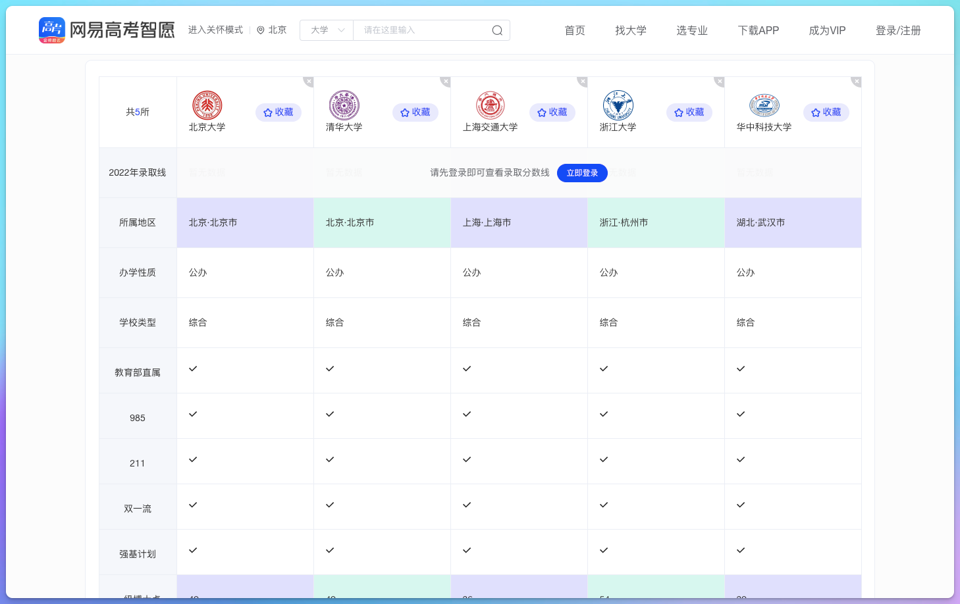The width and height of the screenshot is (960, 604).
Task: Click 进入关怀模式 link
Action: coord(215,30)
